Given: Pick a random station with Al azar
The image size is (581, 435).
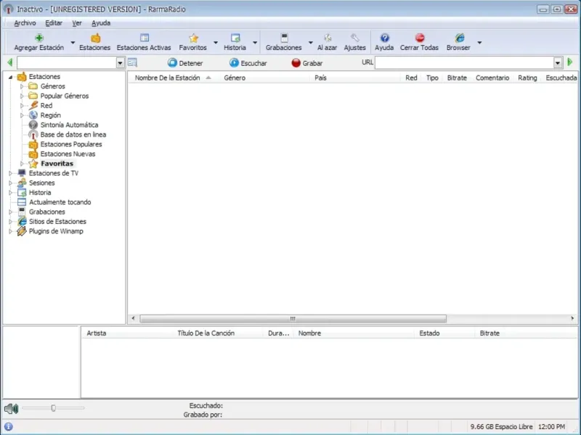Looking at the screenshot, I should click(x=328, y=42).
